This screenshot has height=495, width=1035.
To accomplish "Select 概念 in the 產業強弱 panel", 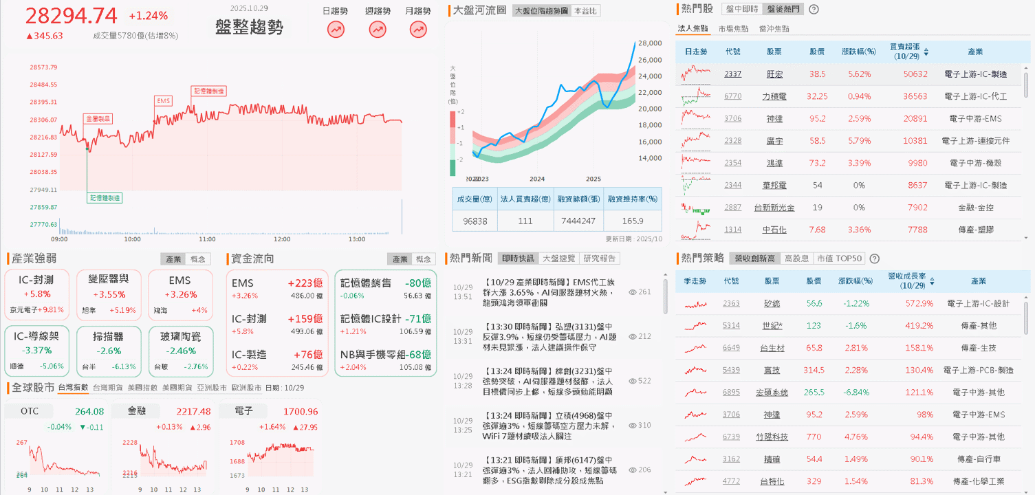I will pos(198,259).
